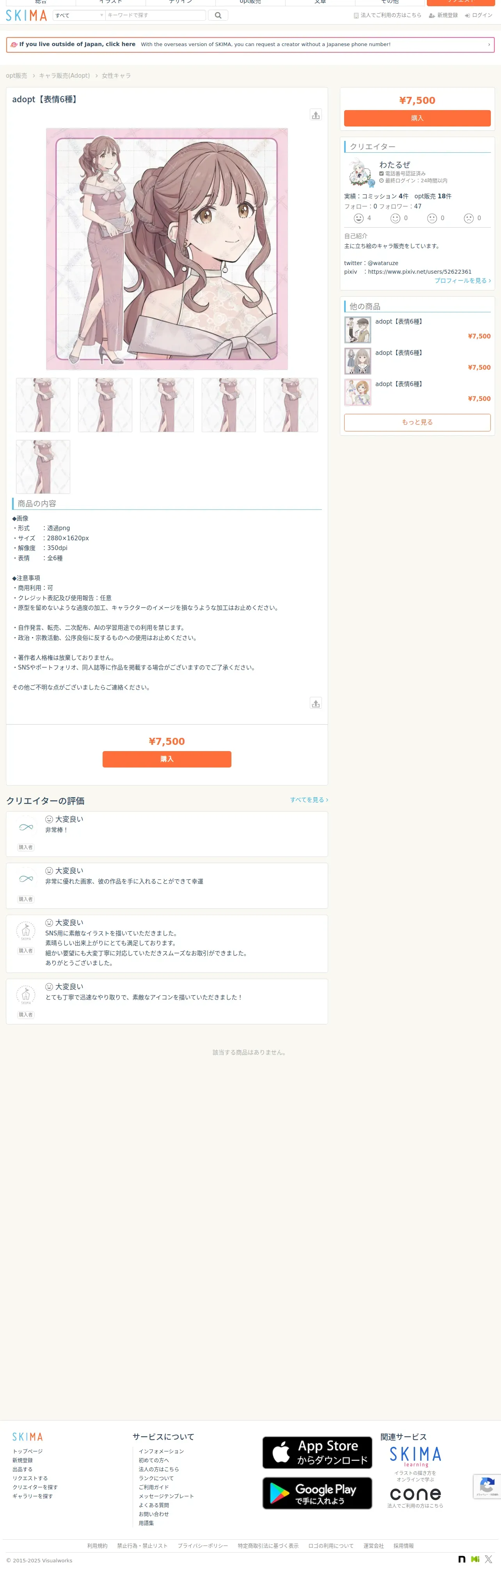The height and width of the screenshot is (1592, 501).
Task: Open footer よくある質問 link
Action: click(x=154, y=1505)
